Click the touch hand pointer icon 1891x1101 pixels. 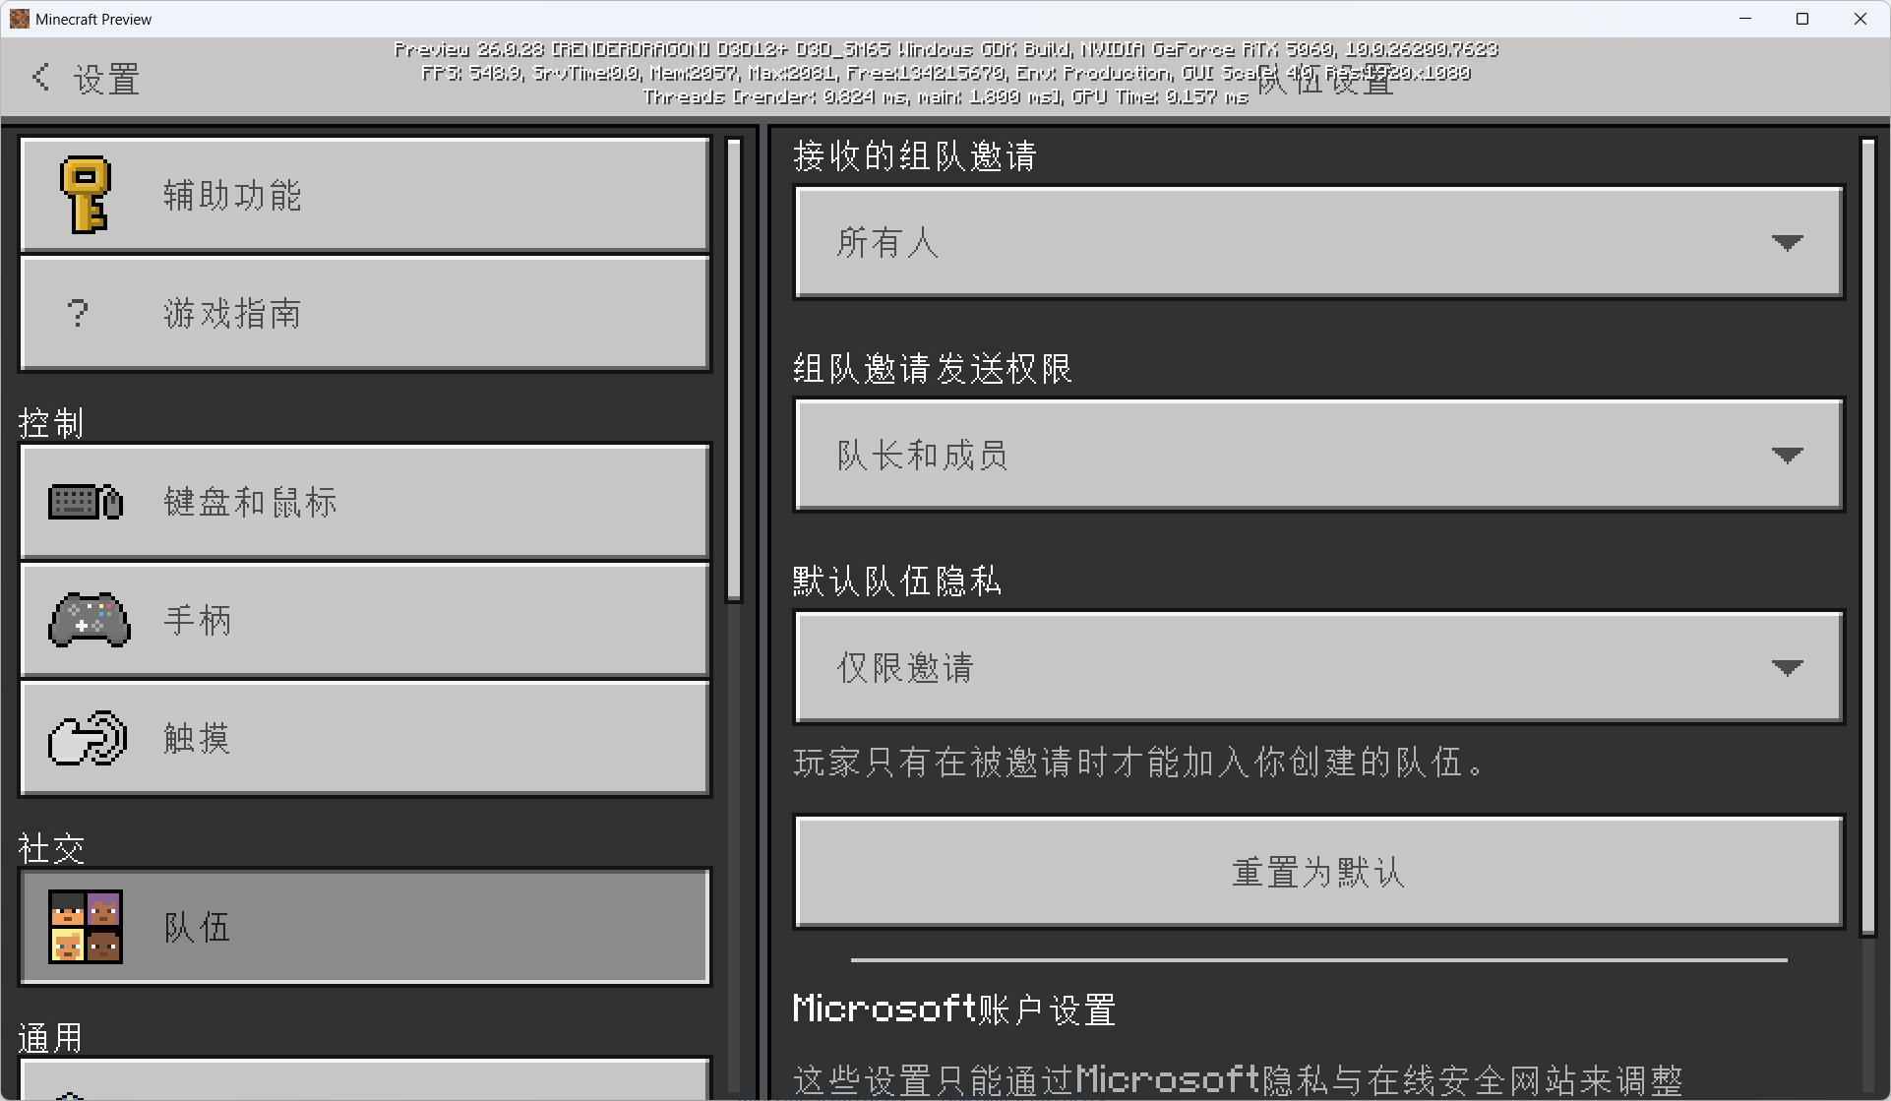pos(88,738)
